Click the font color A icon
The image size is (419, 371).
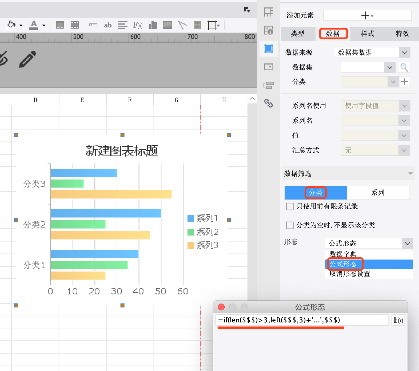[x=34, y=25]
